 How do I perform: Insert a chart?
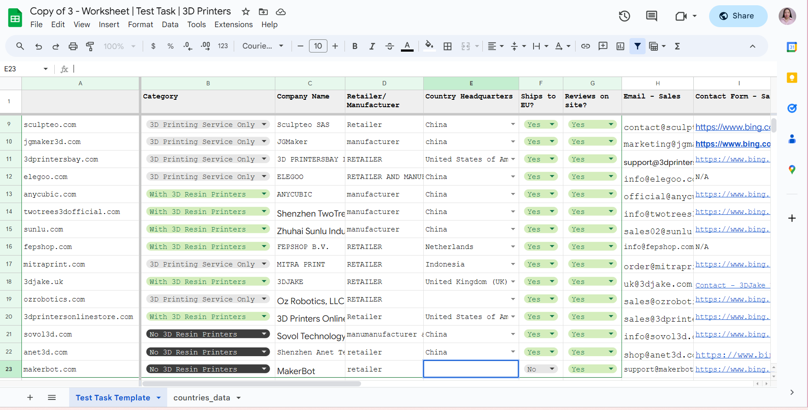[x=620, y=46]
